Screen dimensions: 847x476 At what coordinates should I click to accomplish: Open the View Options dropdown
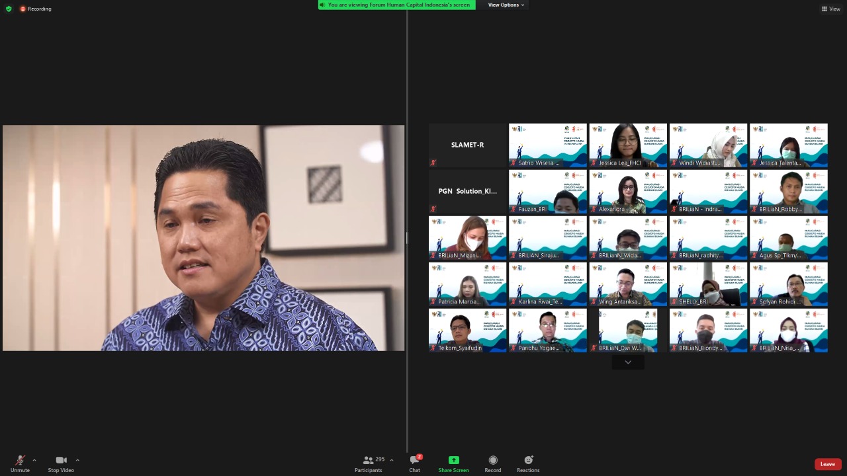[x=506, y=5]
